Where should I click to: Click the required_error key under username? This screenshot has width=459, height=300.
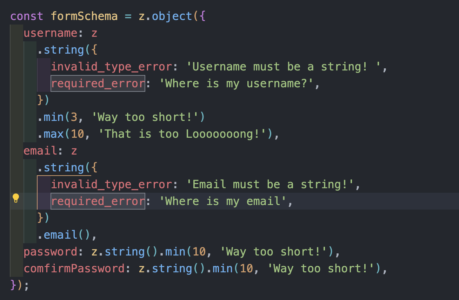pyautogui.click(x=98, y=83)
